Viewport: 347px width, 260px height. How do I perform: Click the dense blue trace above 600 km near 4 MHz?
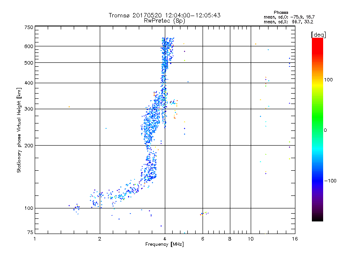click(167, 42)
